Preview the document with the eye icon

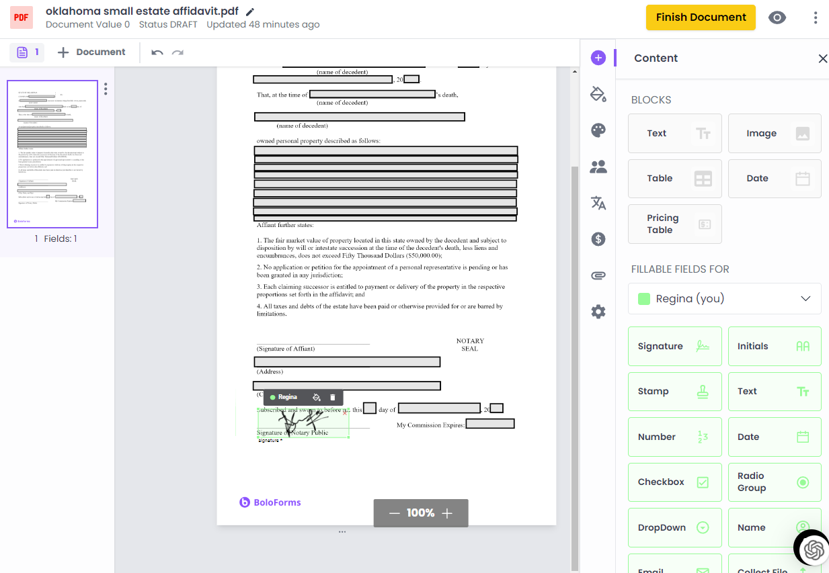[777, 17]
